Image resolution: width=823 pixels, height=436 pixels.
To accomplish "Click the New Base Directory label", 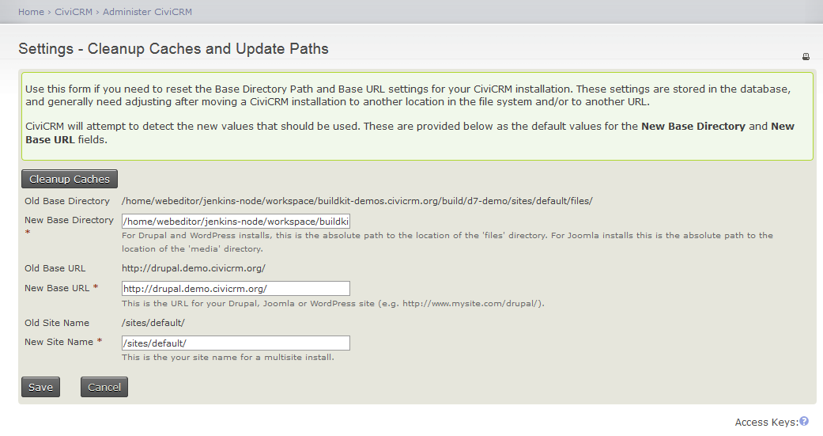I will tap(69, 220).
